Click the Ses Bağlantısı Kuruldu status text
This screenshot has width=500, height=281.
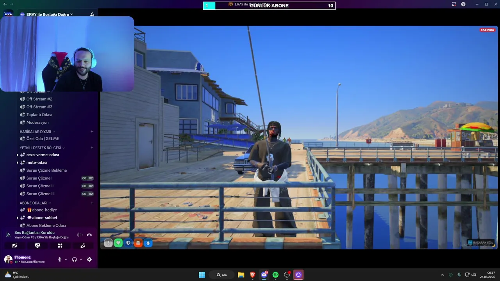34,233
